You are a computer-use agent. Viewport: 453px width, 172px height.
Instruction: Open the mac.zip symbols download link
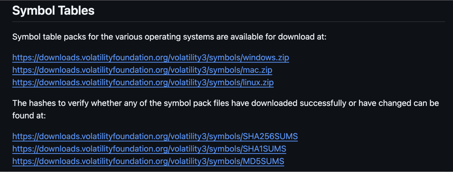coord(142,70)
